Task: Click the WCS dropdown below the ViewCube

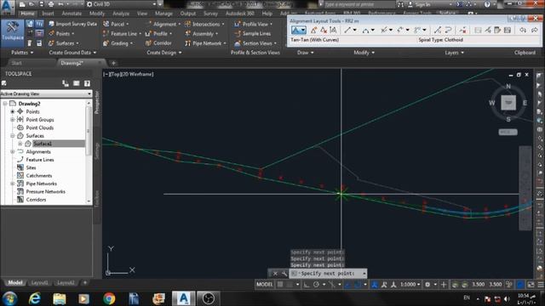Action: (x=508, y=132)
